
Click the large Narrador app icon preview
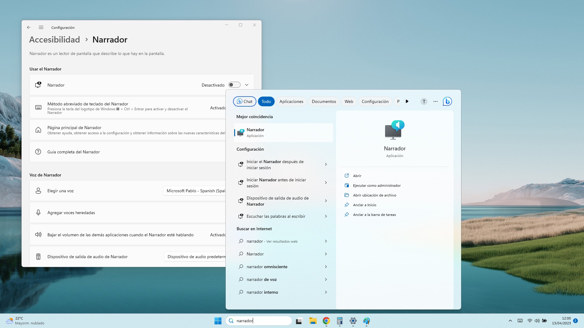pyautogui.click(x=395, y=130)
